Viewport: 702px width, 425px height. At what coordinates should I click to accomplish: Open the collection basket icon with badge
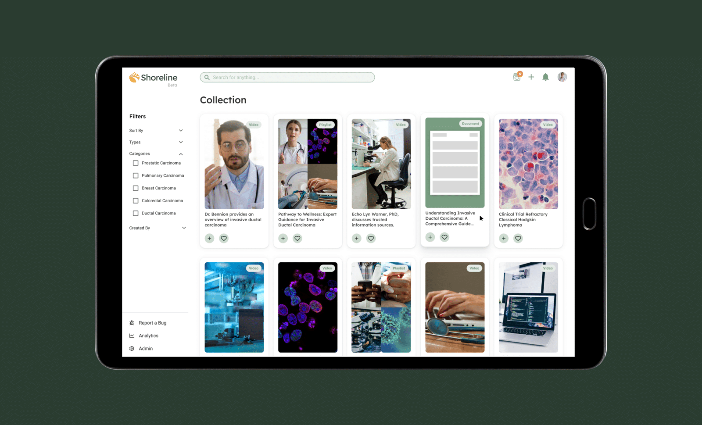pos(517,77)
